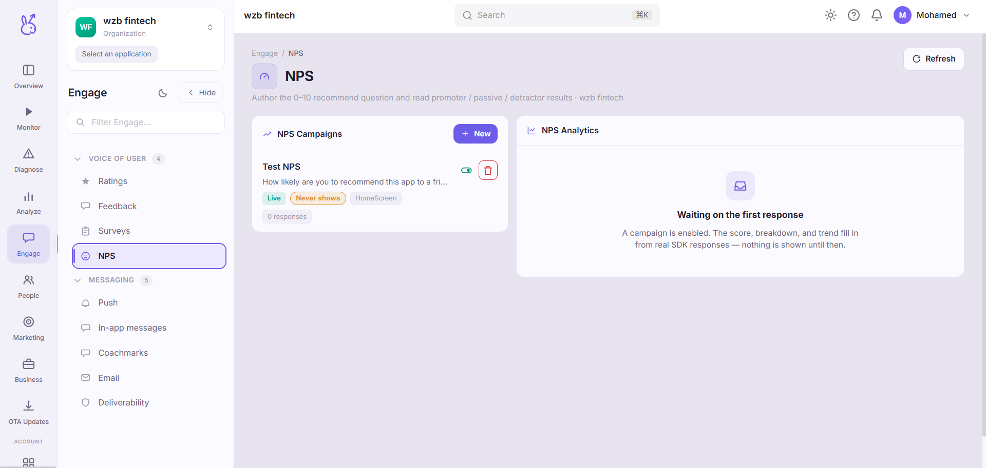Open the Marketing section
The width and height of the screenshot is (986, 468).
click(x=29, y=329)
